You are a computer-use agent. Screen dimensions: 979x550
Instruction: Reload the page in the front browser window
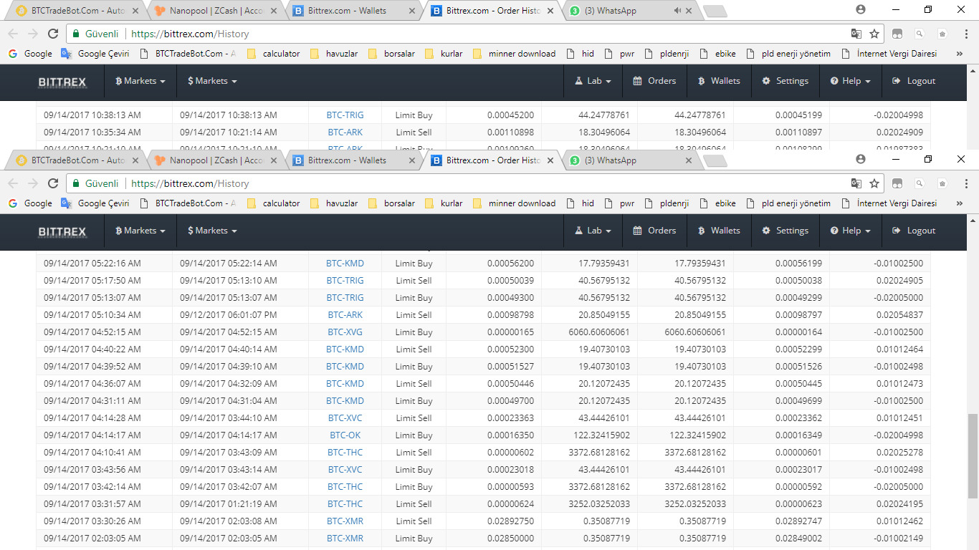click(53, 183)
